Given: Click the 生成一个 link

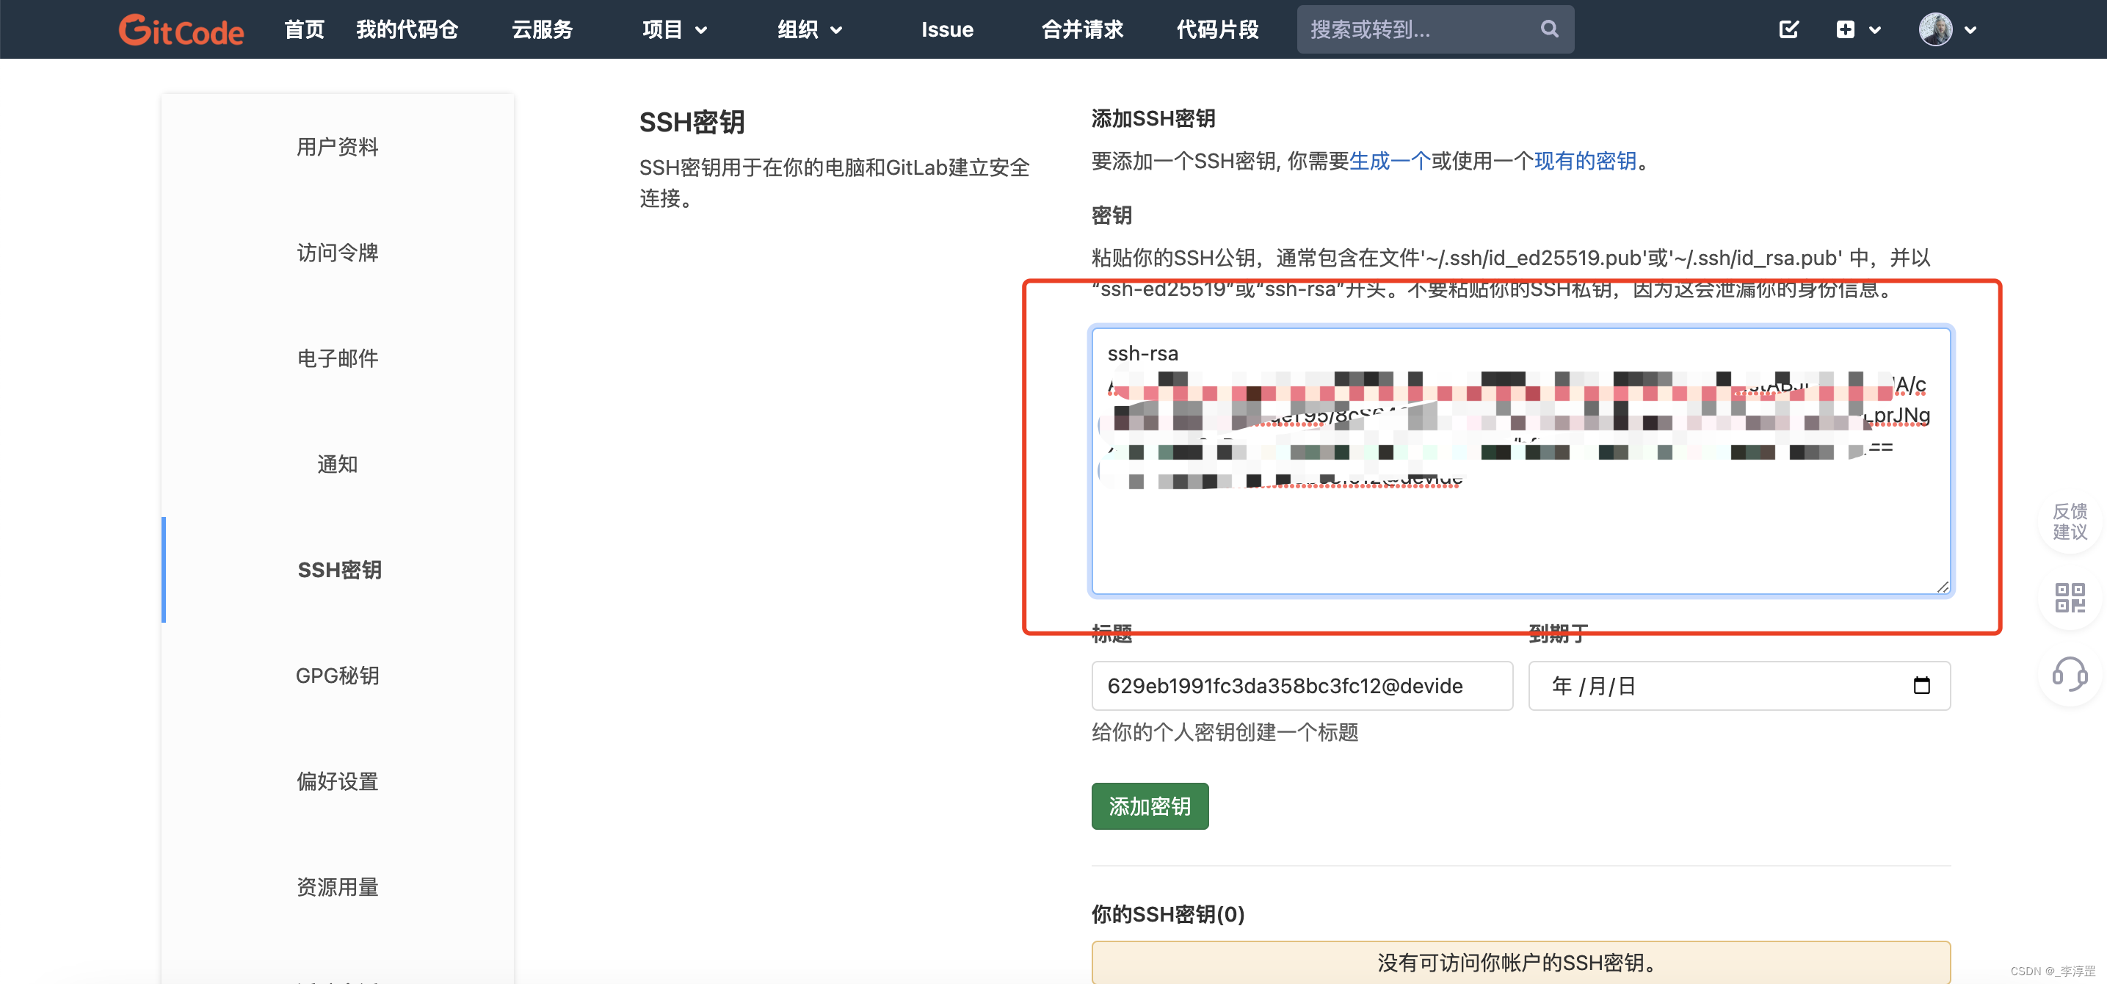Looking at the screenshot, I should (x=1389, y=161).
